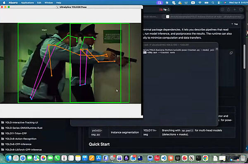This screenshot has height=164, width=248.
Task: Open Finder from the dock
Action: click(9, 158)
